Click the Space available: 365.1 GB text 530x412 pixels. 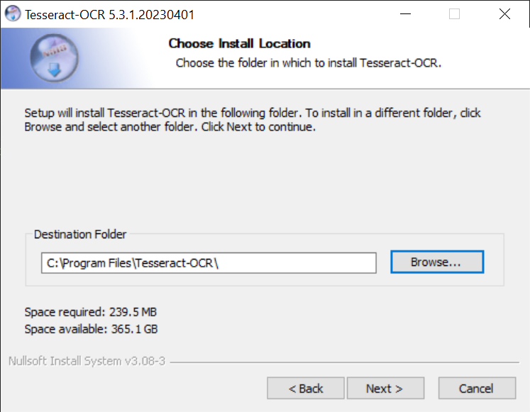tap(92, 329)
